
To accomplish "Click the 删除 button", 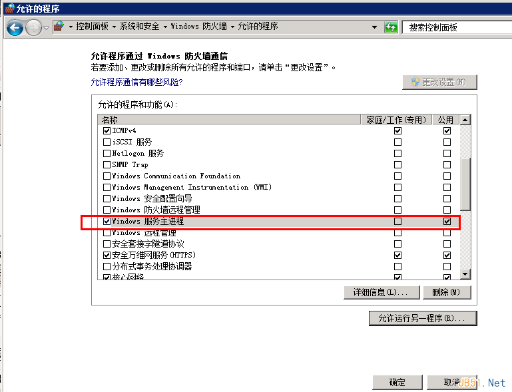I will pyautogui.click(x=447, y=292).
